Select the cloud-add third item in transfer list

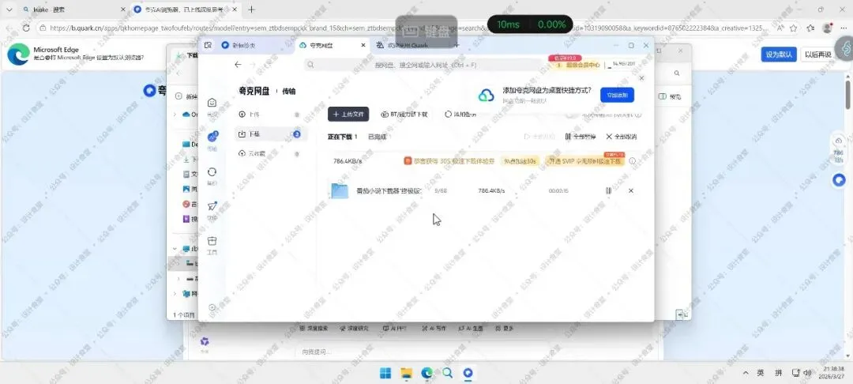(x=270, y=154)
